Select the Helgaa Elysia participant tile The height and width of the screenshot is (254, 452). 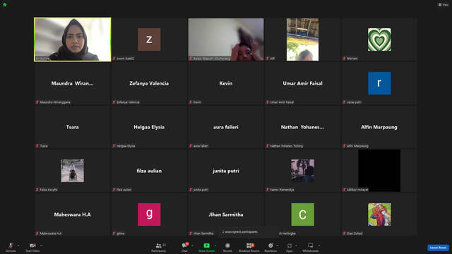click(x=149, y=127)
